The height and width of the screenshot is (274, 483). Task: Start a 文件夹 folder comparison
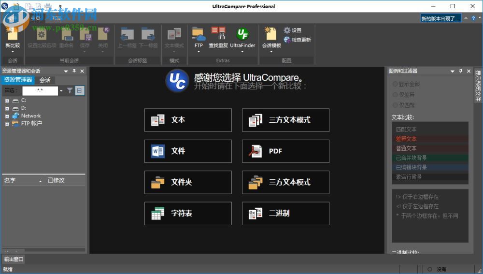pyautogui.click(x=188, y=182)
